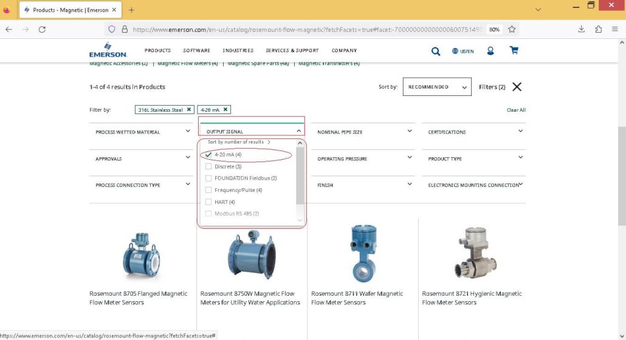Open the Products menu in the header
626x340 pixels.
pos(157,50)
